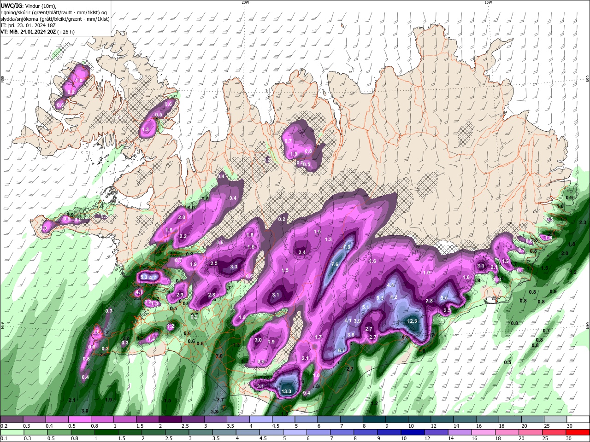Click the dark purple 0.2 snow legend swatch
This screenshot has width=590, height=442.
click(12, 419)
